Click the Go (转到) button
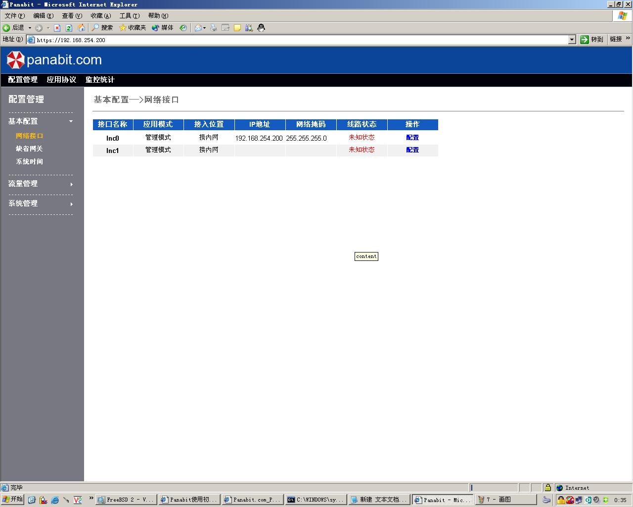The height and width of the screenshot is (507, 633). [x=592, y=40]
